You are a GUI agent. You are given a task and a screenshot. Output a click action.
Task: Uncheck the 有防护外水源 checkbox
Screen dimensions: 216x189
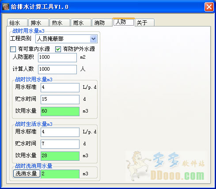tap(58, 49)
